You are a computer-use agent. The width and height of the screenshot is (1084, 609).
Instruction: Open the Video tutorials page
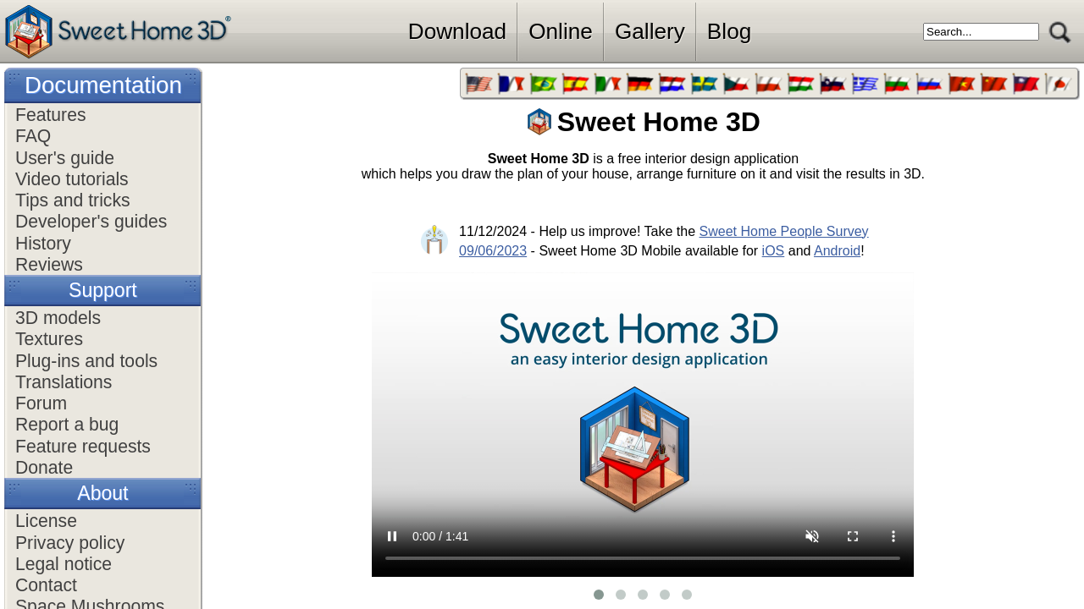click(x=72, y=179)
